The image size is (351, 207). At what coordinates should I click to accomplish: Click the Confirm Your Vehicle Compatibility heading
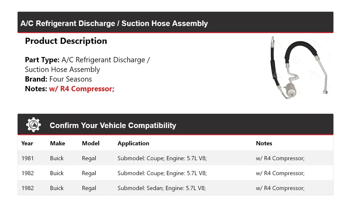click(113, 125)
